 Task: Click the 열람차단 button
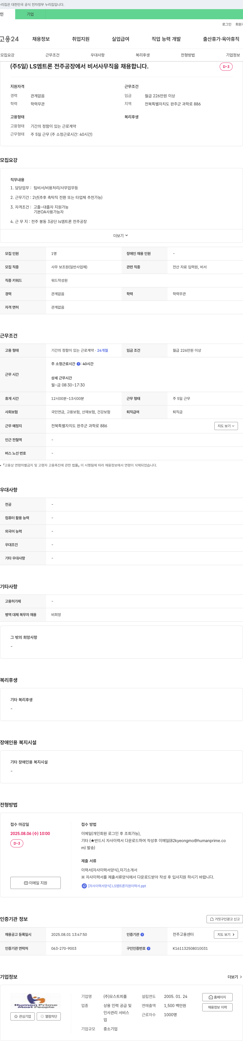49,1016
